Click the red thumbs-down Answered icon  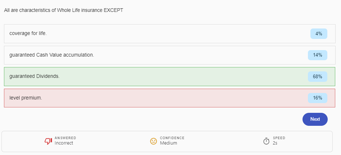48,141
